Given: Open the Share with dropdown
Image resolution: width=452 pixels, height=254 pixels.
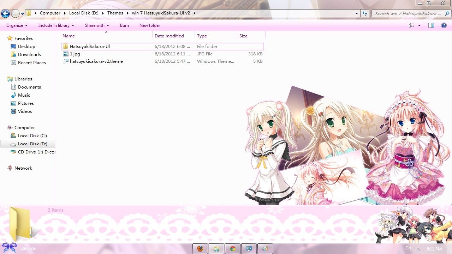Looking at the screenshot, I should [97, 25].
